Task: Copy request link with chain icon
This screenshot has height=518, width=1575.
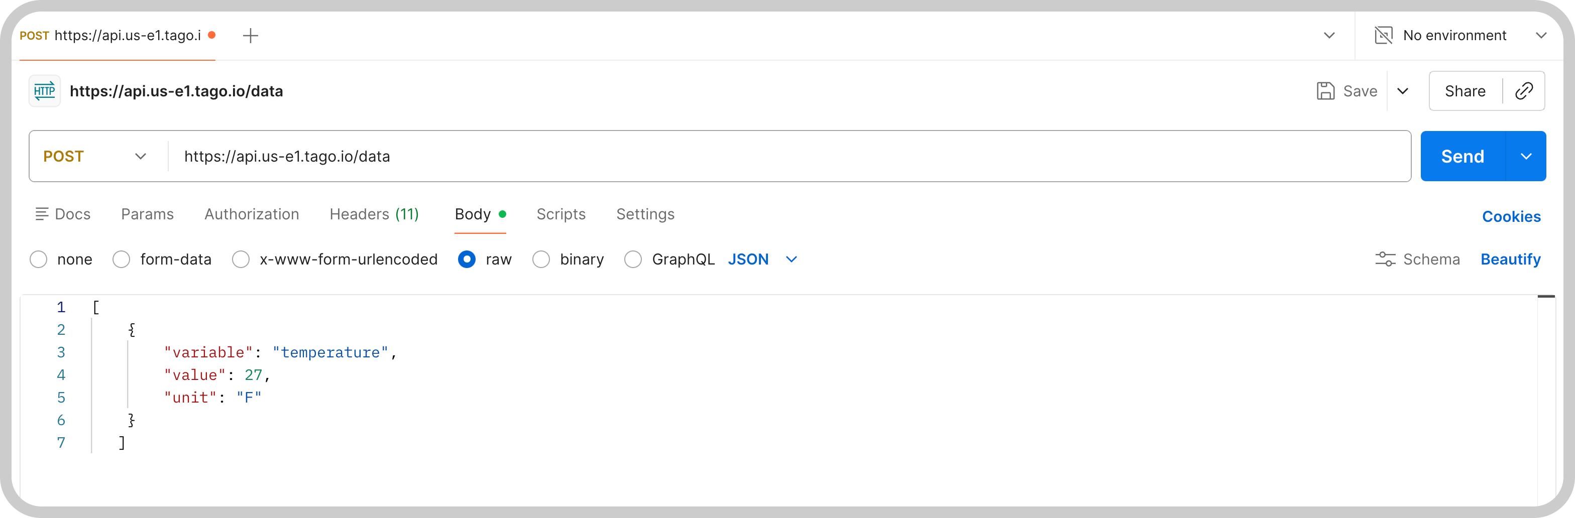Action: point(1524,91)
